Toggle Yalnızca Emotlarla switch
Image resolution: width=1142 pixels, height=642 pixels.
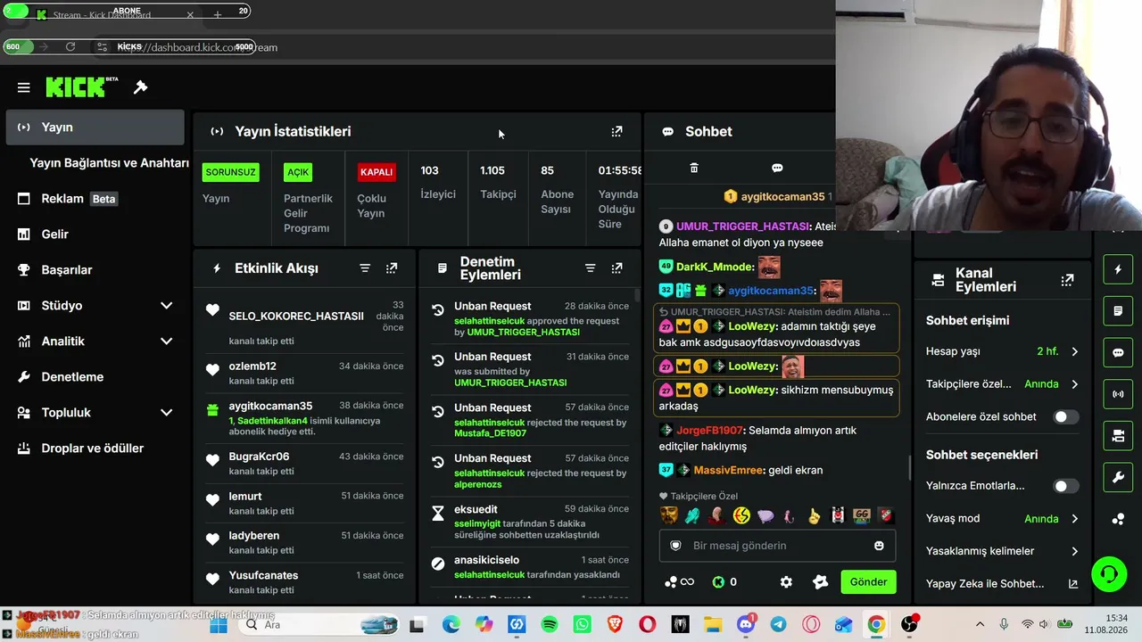click(x=1065, y=486)
